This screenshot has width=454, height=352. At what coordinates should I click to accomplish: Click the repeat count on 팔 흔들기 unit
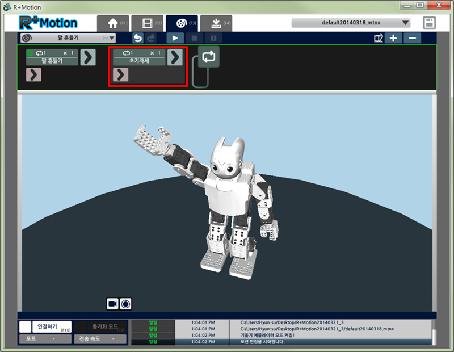(x=41, y=53)
